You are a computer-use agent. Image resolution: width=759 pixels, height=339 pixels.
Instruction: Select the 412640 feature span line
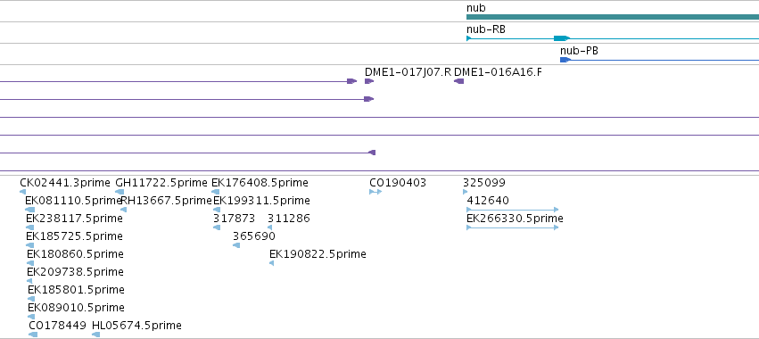[x=512, y=210]
